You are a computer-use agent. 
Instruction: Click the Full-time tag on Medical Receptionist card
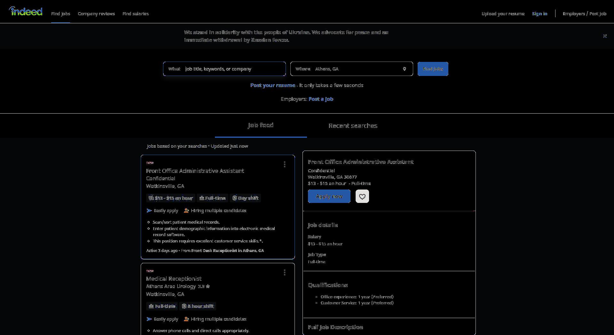tap(162, 306)
